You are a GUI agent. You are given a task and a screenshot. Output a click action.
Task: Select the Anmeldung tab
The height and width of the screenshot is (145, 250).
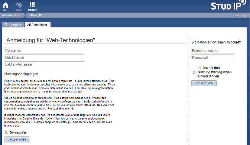tap(38, 25)
